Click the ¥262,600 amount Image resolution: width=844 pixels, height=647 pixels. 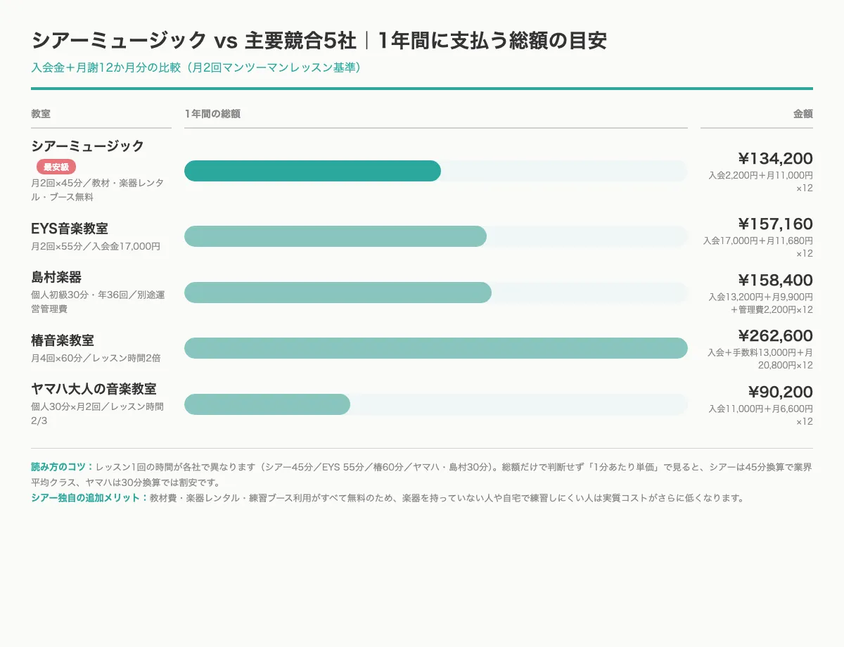[775, 335]
